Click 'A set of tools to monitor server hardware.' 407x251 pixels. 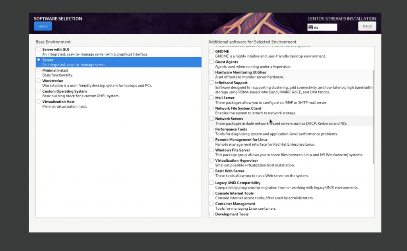pyautogui.click(x=250, y=77)
